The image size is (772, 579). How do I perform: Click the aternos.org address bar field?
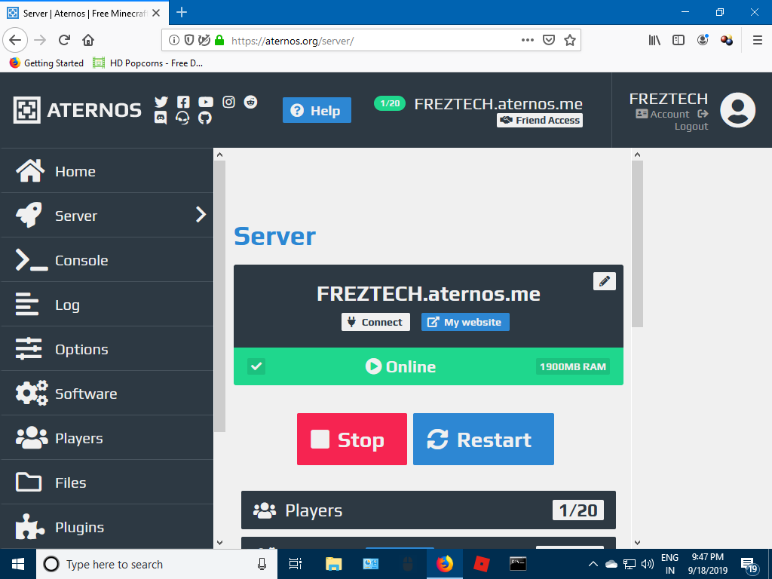[x=371, y=41]
